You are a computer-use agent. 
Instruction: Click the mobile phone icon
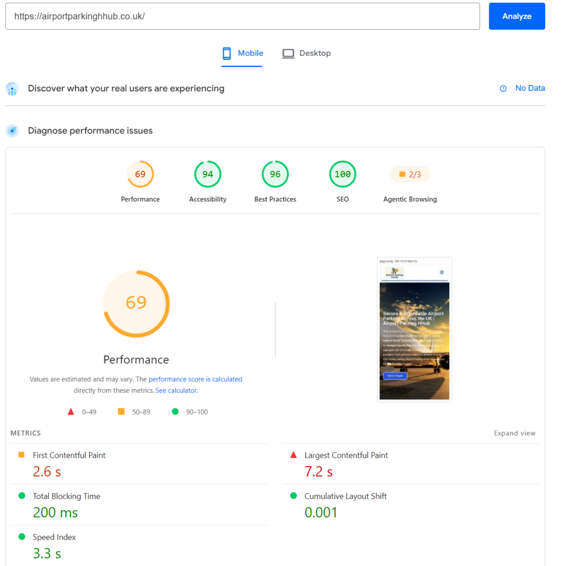(x=226, y=54)
